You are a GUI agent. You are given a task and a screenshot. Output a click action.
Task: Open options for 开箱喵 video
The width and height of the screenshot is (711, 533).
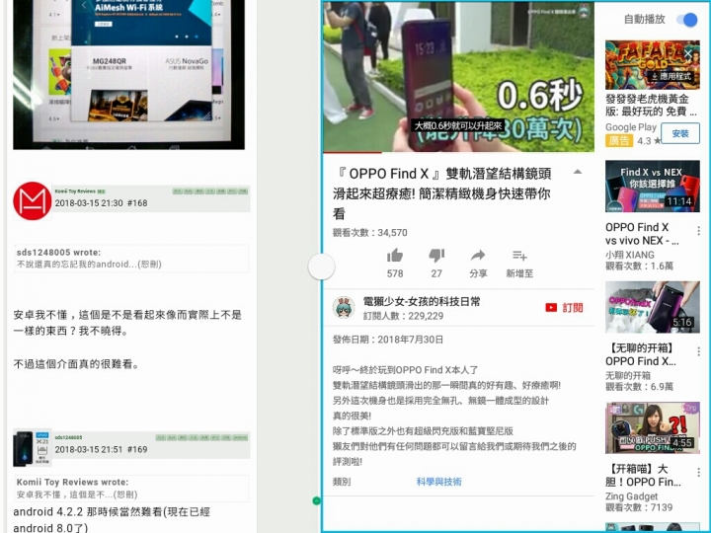[699, 472]
